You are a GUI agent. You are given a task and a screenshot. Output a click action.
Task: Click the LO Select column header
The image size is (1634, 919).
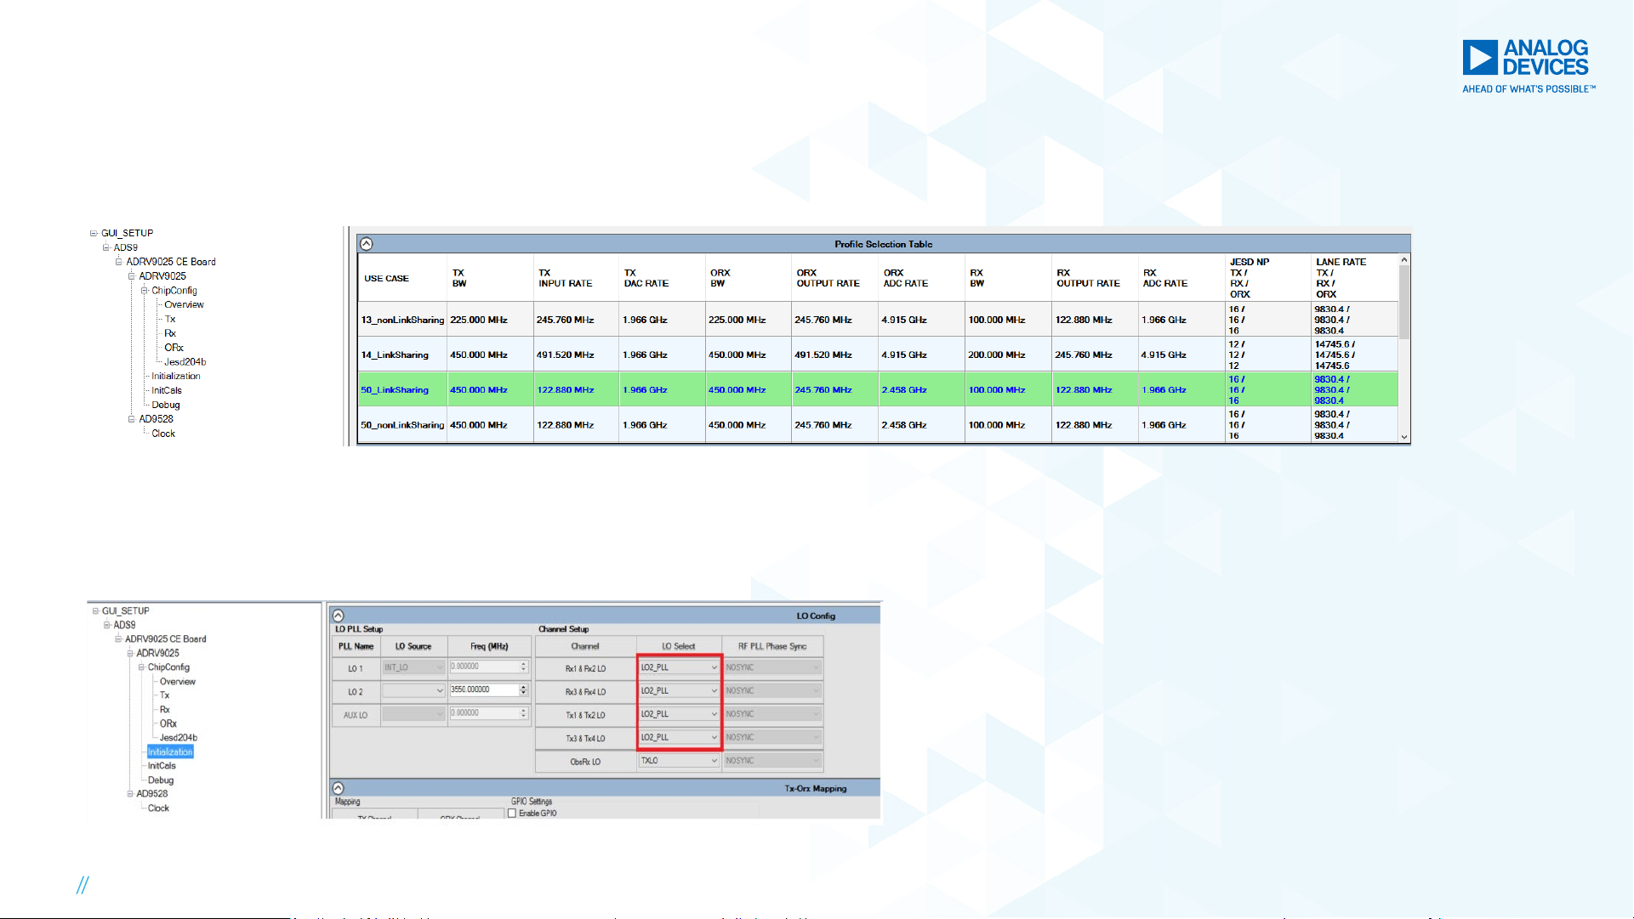[x=679, y=646]
